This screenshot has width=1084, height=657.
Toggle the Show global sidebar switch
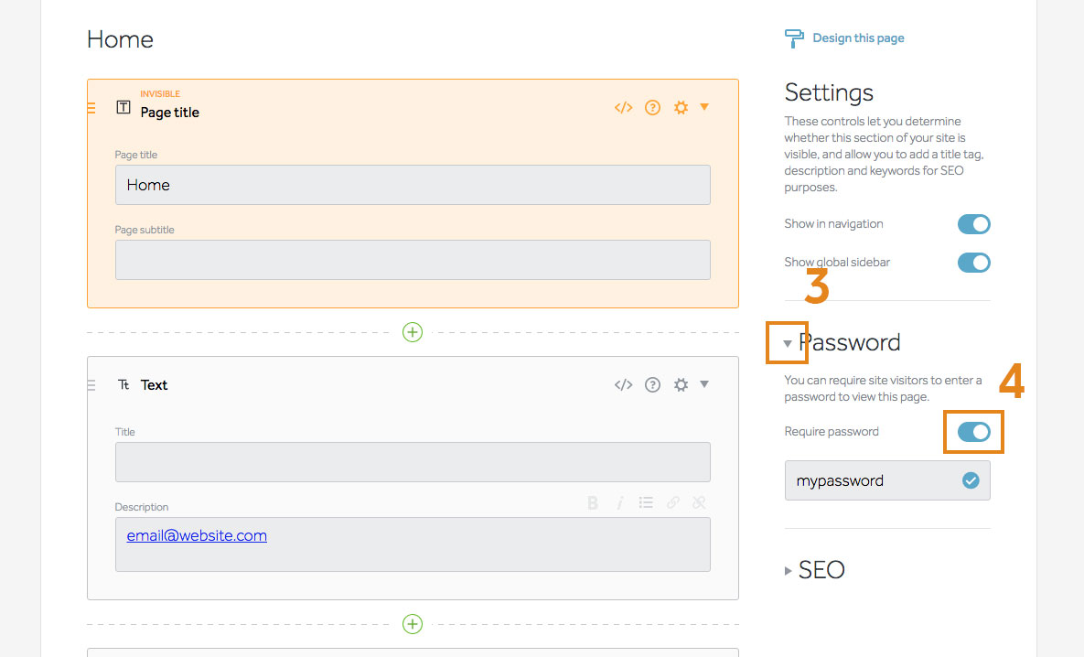pos(973,263)
